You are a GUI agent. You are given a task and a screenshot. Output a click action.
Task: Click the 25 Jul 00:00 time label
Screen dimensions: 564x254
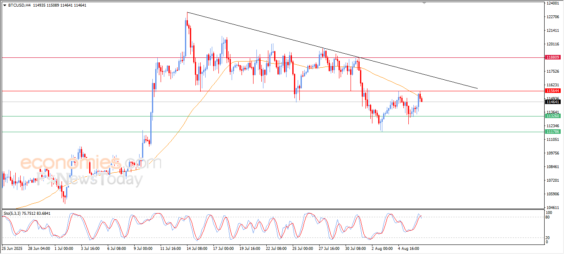[x=303, y=249]
